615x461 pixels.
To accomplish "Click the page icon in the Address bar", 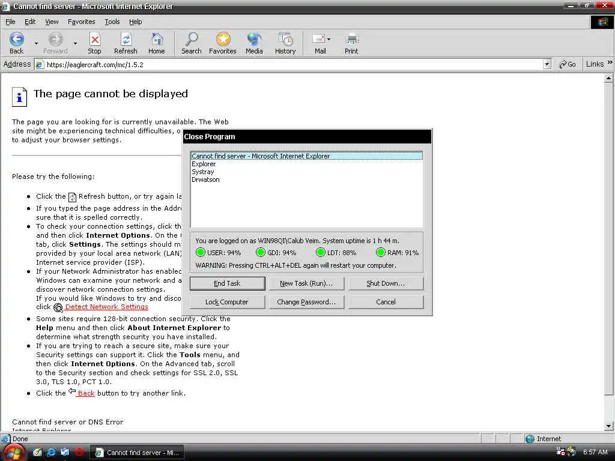I will (x=39, y=65).
